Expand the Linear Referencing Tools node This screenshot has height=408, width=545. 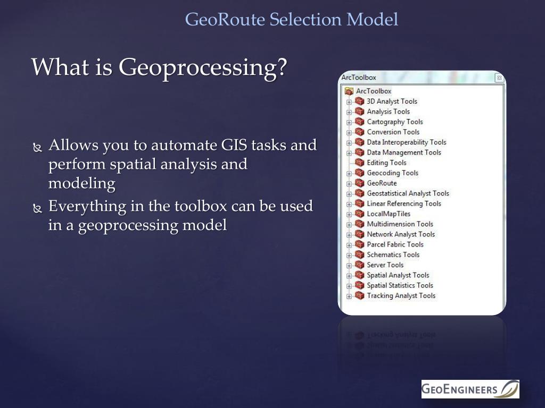click(x=349, y=205)
